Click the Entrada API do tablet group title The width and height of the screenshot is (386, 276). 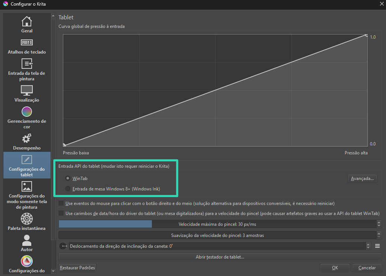point(114,166)
